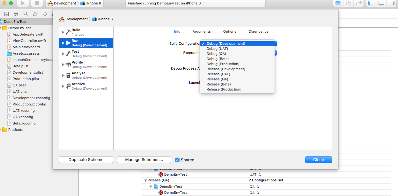
Task: Click the Run (play) button in toolbar
Action: (23, 3)
